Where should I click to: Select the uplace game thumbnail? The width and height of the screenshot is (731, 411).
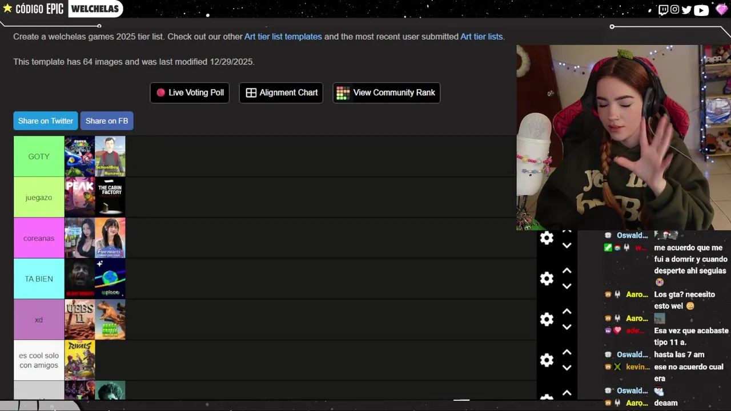coord(110,279)
